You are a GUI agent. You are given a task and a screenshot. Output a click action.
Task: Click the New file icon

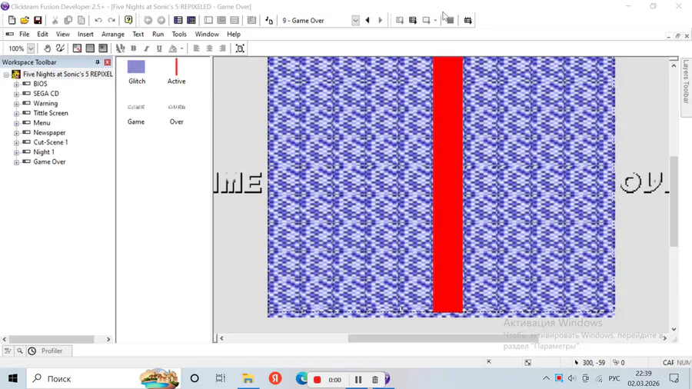pyautogui.click(x=12, y=20)
